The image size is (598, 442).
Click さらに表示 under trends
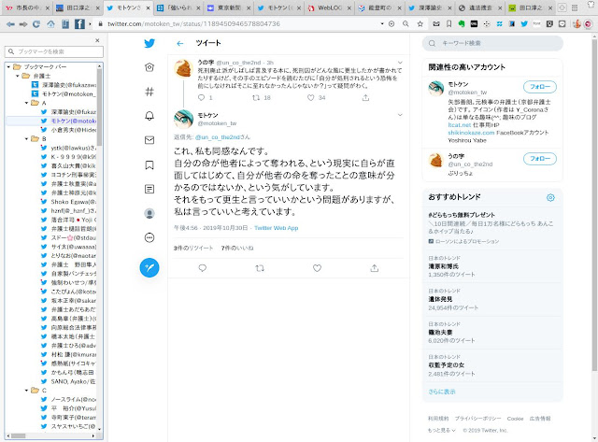(442, 392)
